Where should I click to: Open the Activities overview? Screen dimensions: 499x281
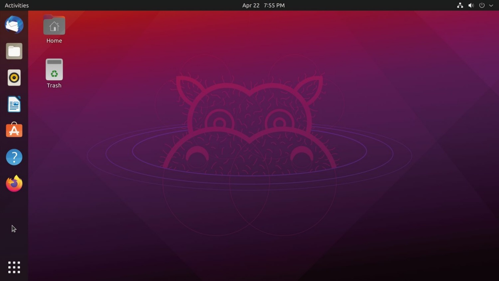click(x=17, y=5)
